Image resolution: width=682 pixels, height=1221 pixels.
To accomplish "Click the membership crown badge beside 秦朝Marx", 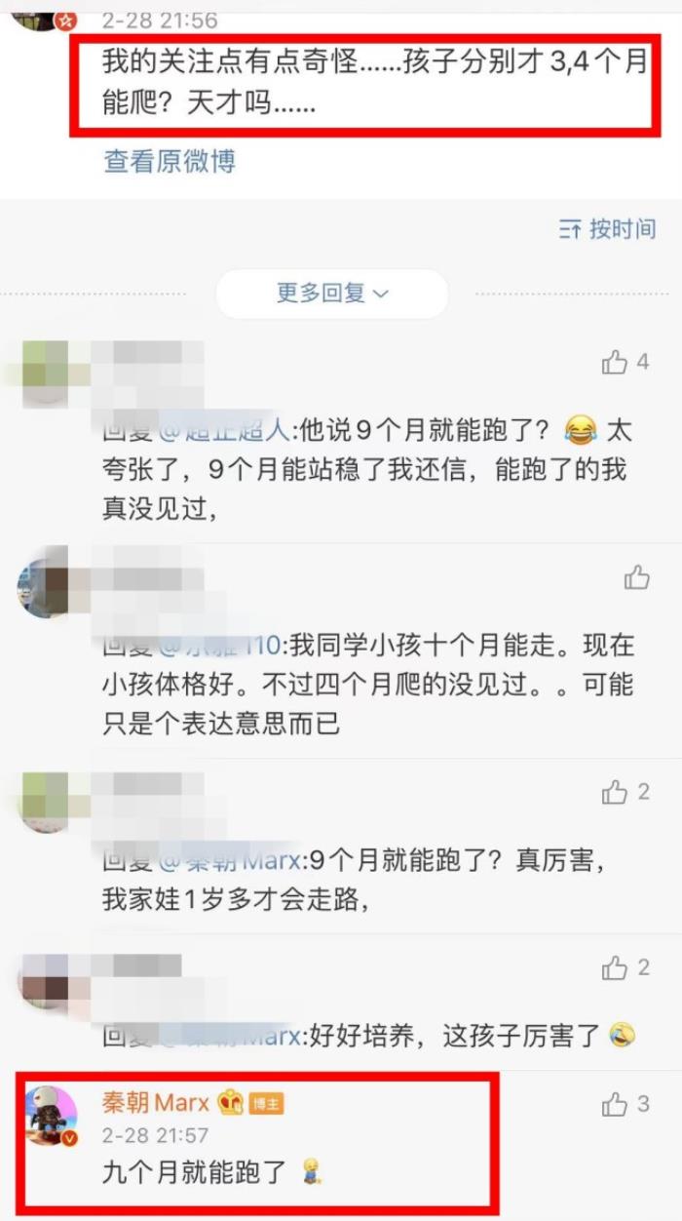I will coord(230,1103).
